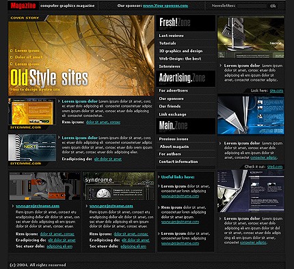
Task: Open www.projectname.com link under face artwork
Action: point(38,206)
